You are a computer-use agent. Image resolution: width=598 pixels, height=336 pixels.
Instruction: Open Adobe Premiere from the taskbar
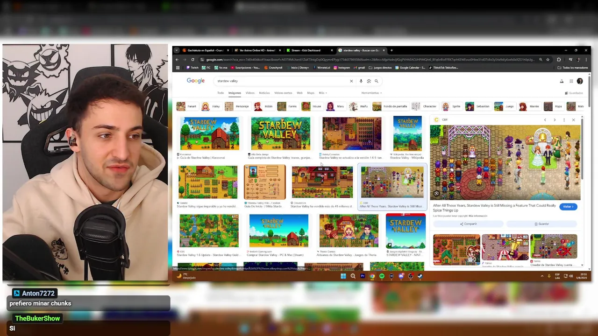click(363, 276)
